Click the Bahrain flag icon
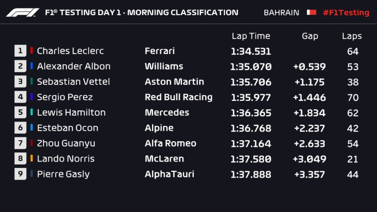This screenshot has height=212, width=377. [x=311, y=12]
